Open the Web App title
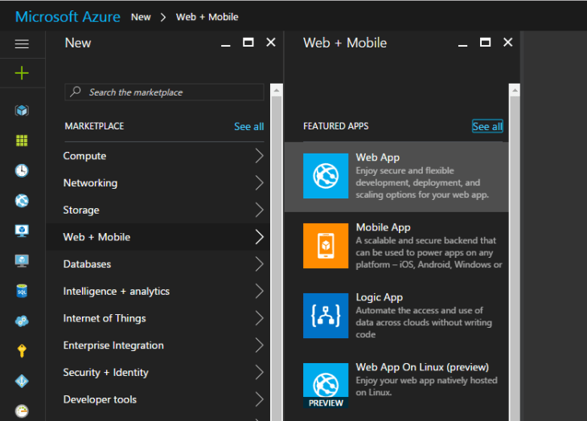This screenshot has width=587, height=421. 378,157
